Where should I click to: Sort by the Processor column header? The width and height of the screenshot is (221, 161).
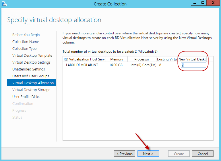[142, 59]
